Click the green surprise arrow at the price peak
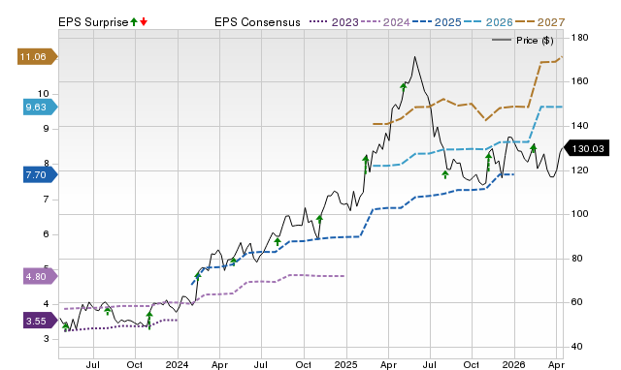Screen dimensions: 621x370 click(x=404, y=86)
